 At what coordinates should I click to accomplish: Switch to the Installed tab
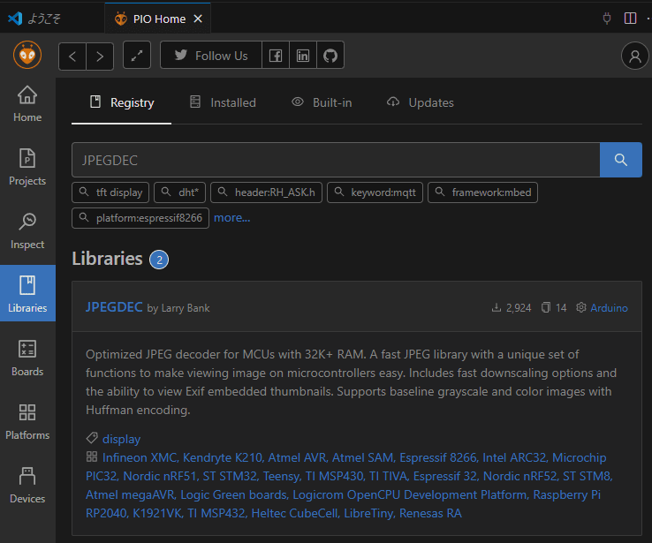223,102
